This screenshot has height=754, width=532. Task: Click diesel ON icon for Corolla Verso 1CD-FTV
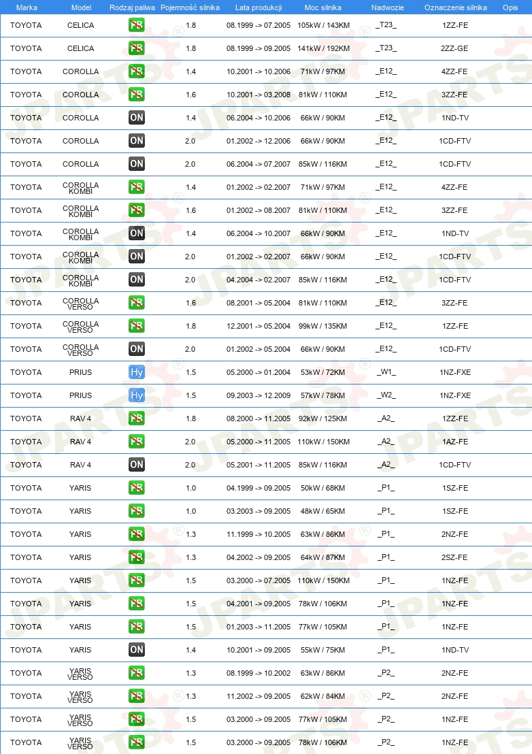(137, 348)
